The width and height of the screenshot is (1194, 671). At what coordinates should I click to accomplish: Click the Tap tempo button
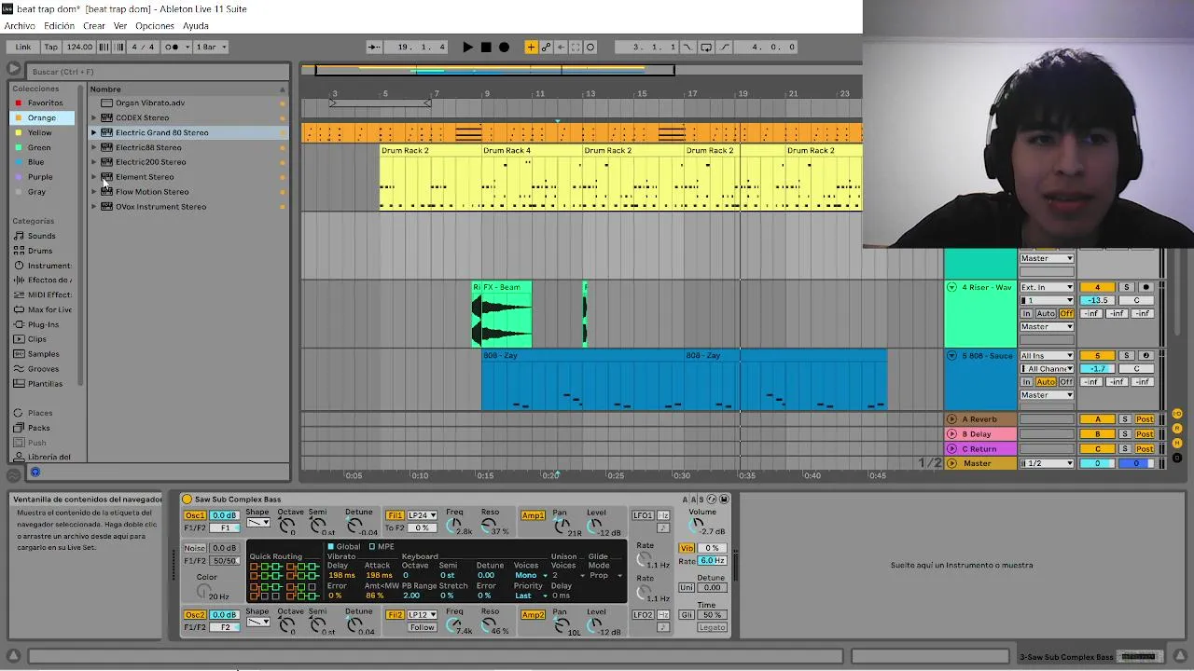(x=51, y=47)
